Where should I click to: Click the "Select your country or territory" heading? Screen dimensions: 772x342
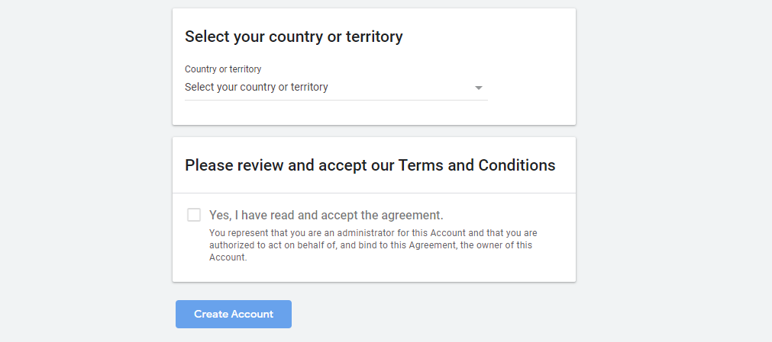293,36
